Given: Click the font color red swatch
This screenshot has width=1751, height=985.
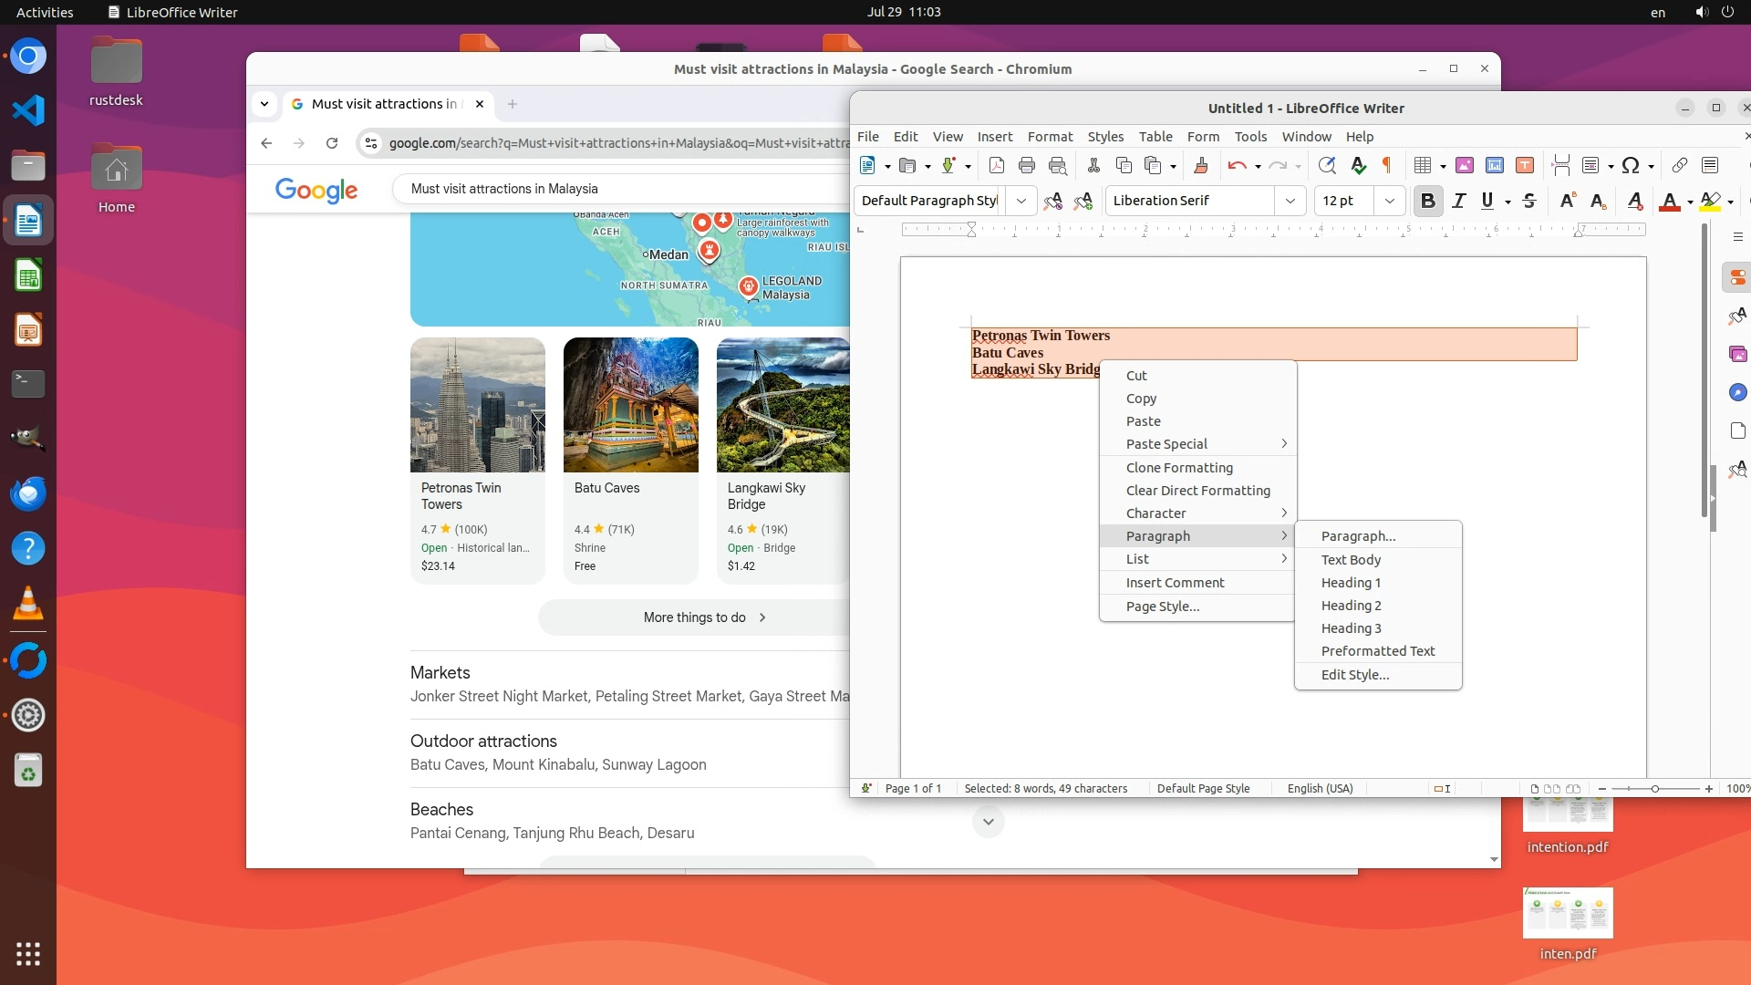Looking at the screenshot, I should coord(1670,201).
